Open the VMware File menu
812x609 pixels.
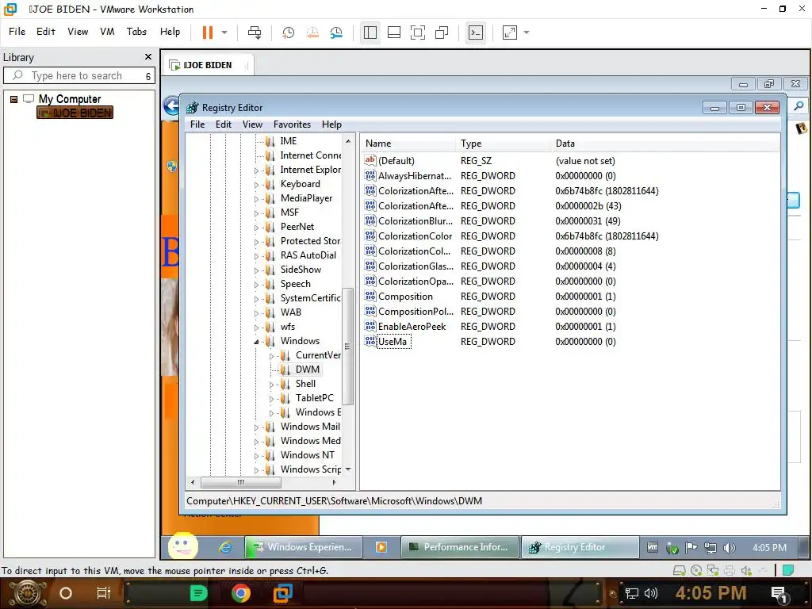pos(17,32)
